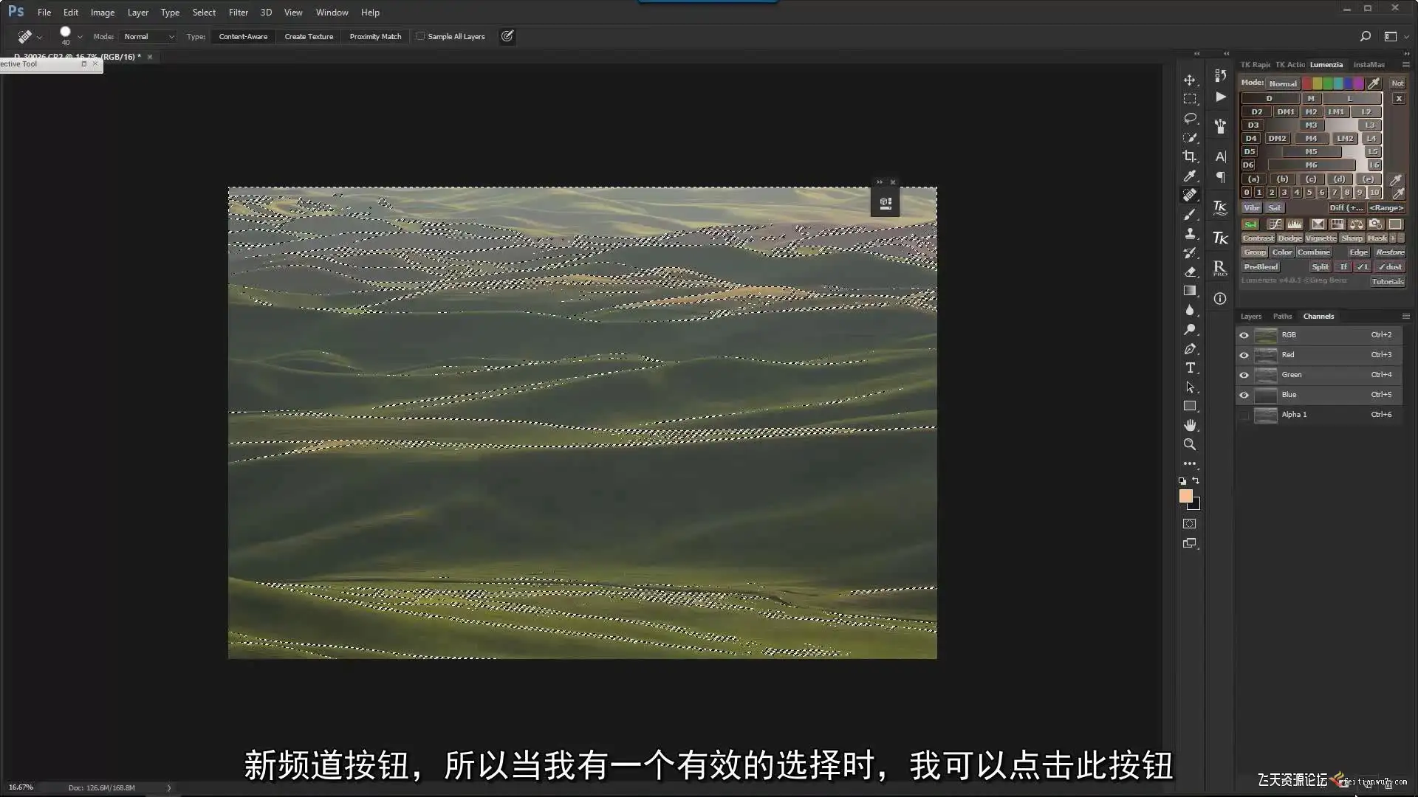Select the Crop tool
The image size is (1418, 797).
tap(1189, 156)
